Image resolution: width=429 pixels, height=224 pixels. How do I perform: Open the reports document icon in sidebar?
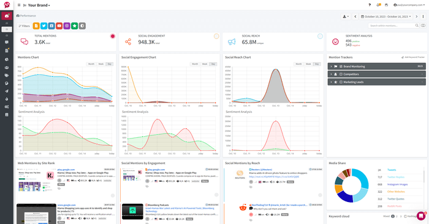click(7, 51)
